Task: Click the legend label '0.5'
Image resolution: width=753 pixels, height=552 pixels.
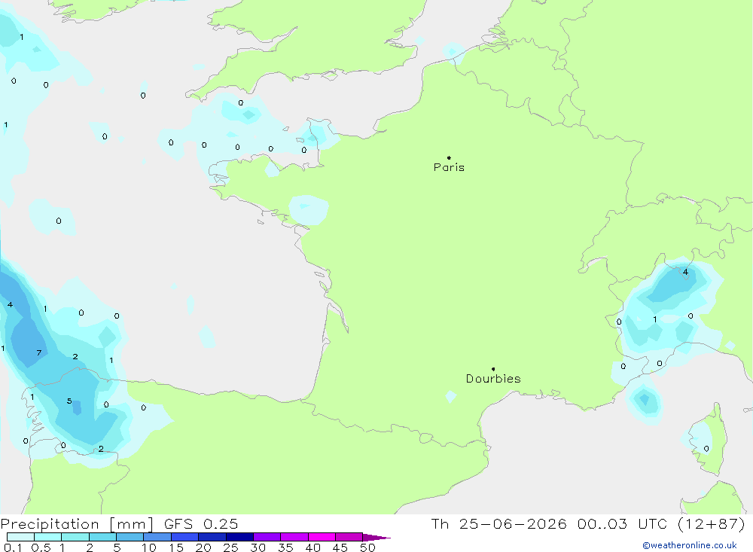Action: 41,547
